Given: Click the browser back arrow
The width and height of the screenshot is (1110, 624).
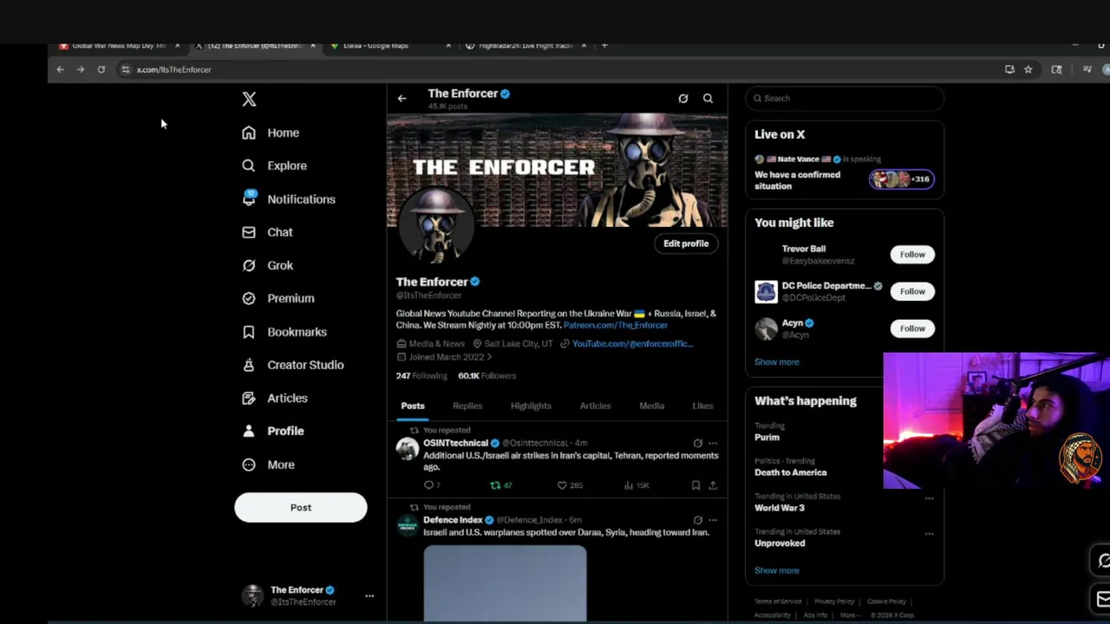Looking at the screenshot, I should (x=60, y=69).
